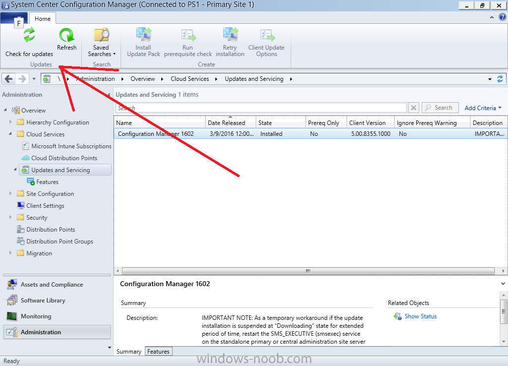
Task: Select the Site Configuration folder
Action: coord(50,194)
